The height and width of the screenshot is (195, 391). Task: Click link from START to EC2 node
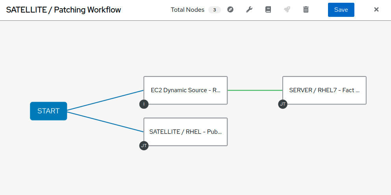105,100
